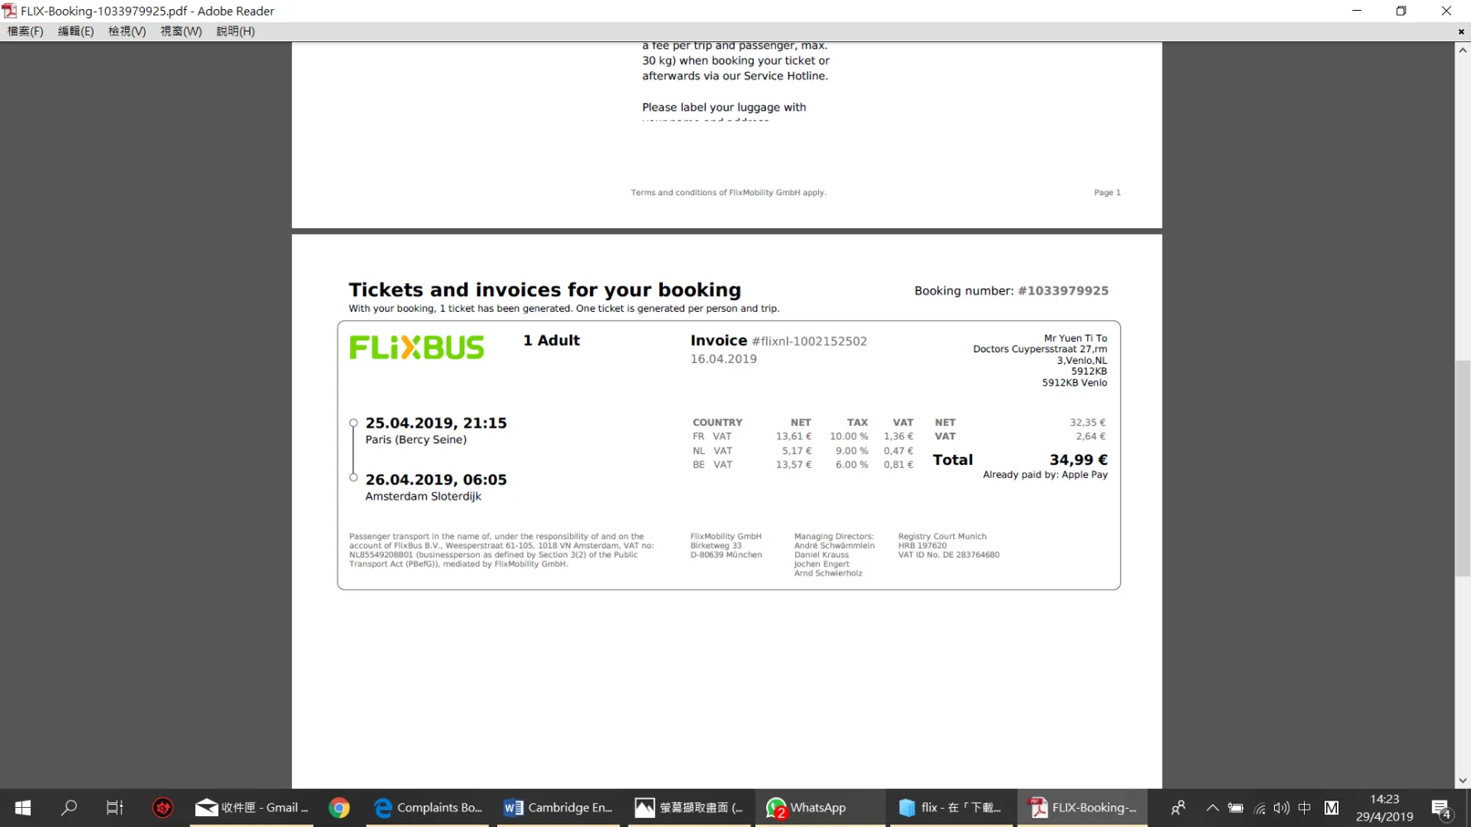Click the vertical scrollbar thumb
1471x827 pixels.
1463,468
